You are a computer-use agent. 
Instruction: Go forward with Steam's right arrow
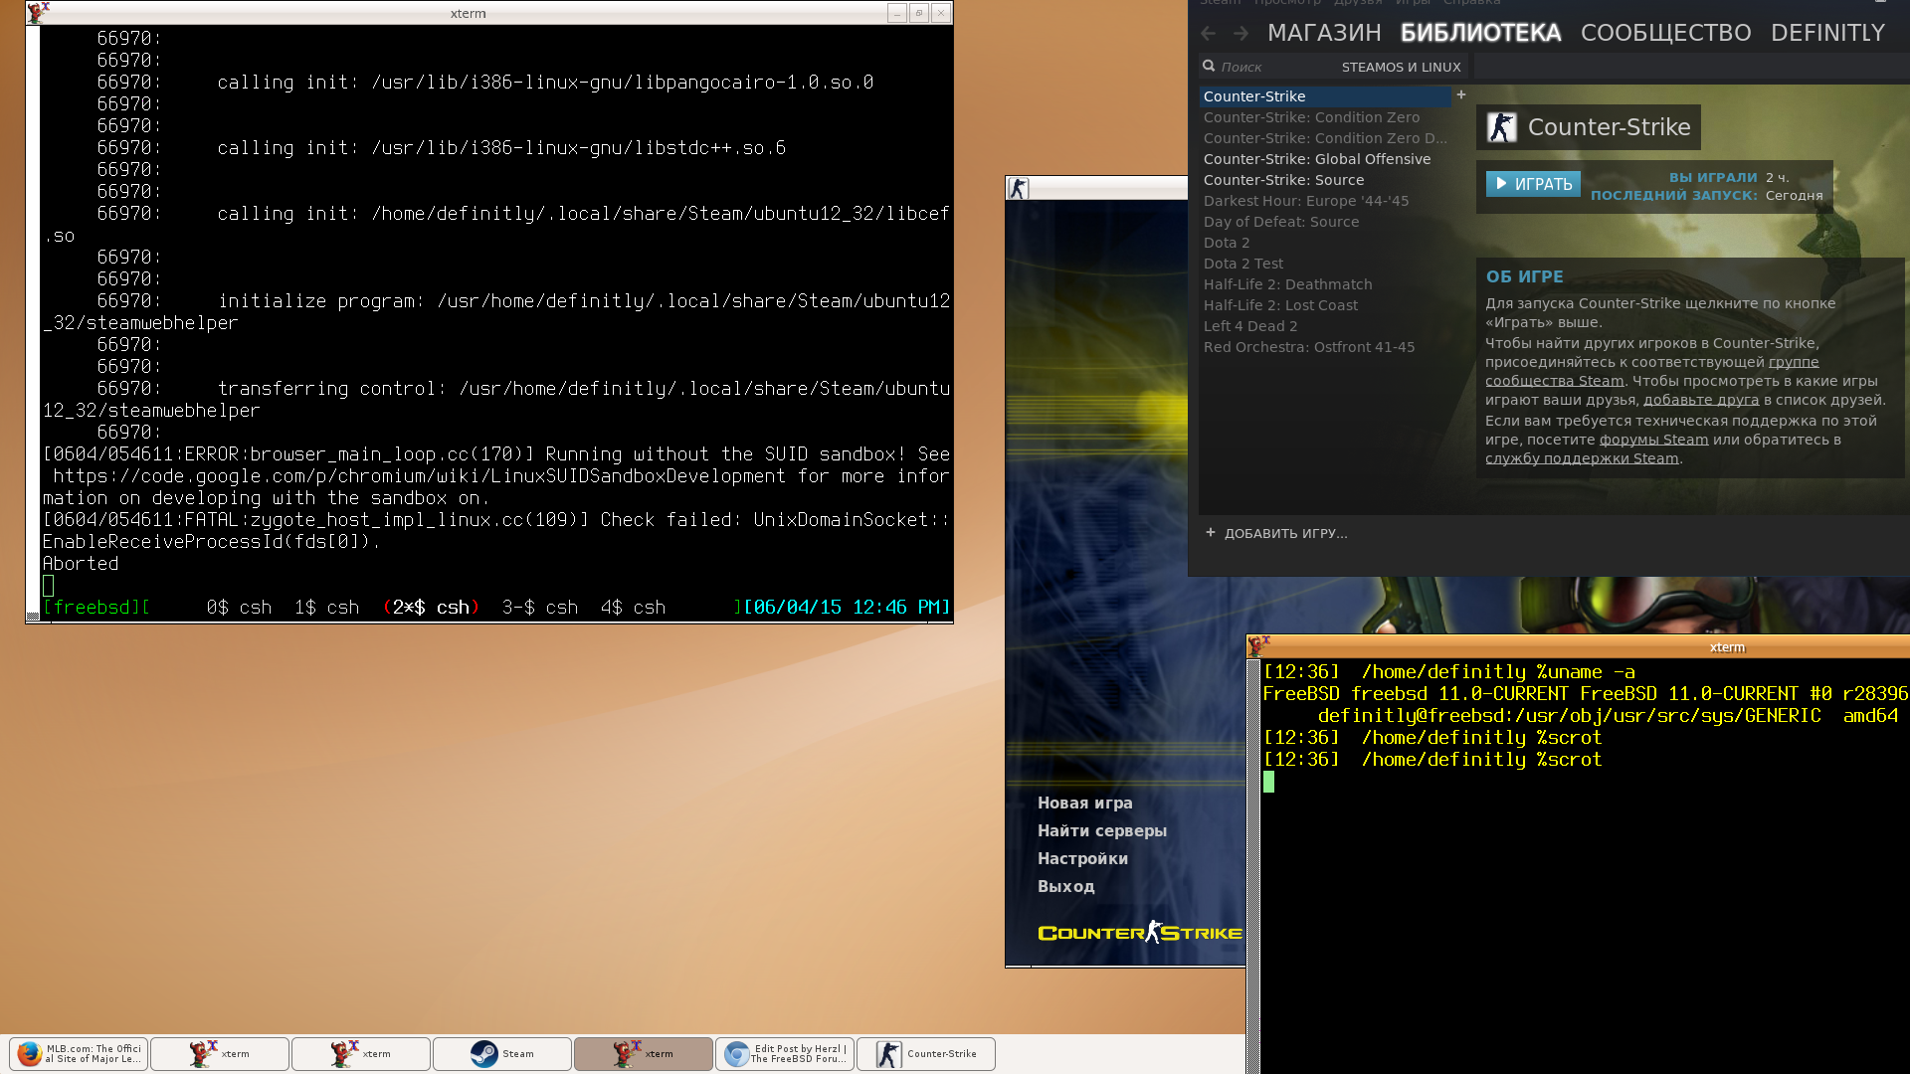click(1241, 33)
